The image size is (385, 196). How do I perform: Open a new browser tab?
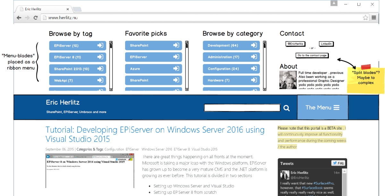pos(77,9)
